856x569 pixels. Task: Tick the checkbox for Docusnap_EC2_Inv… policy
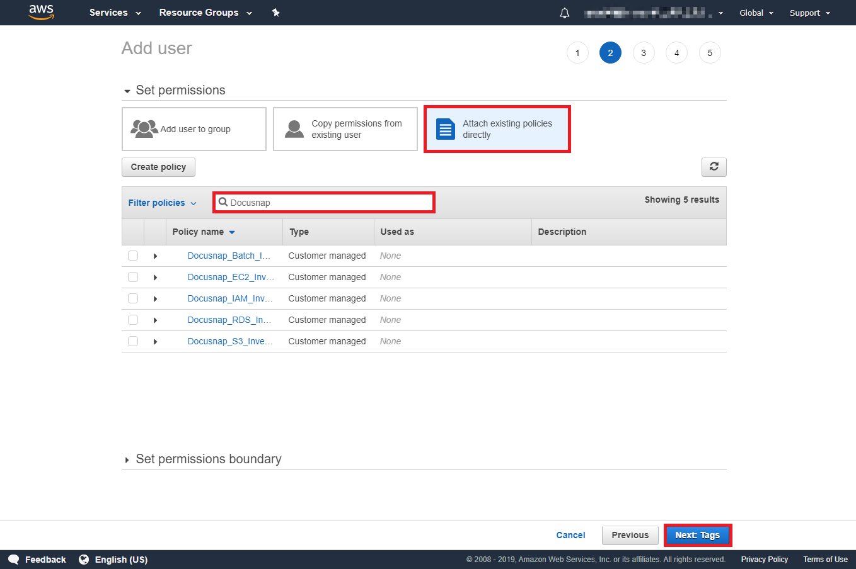(x=133, y=277)
